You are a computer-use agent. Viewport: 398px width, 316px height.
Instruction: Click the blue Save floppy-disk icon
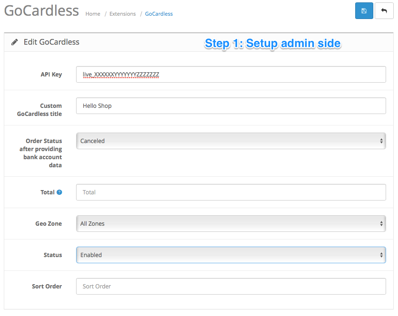364,10
